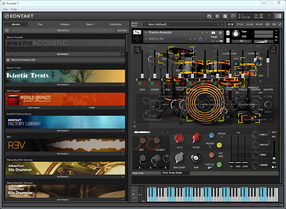Click the Add Library button
The height and width of the screenshot is (209, 286).
(x=63, y=30)
